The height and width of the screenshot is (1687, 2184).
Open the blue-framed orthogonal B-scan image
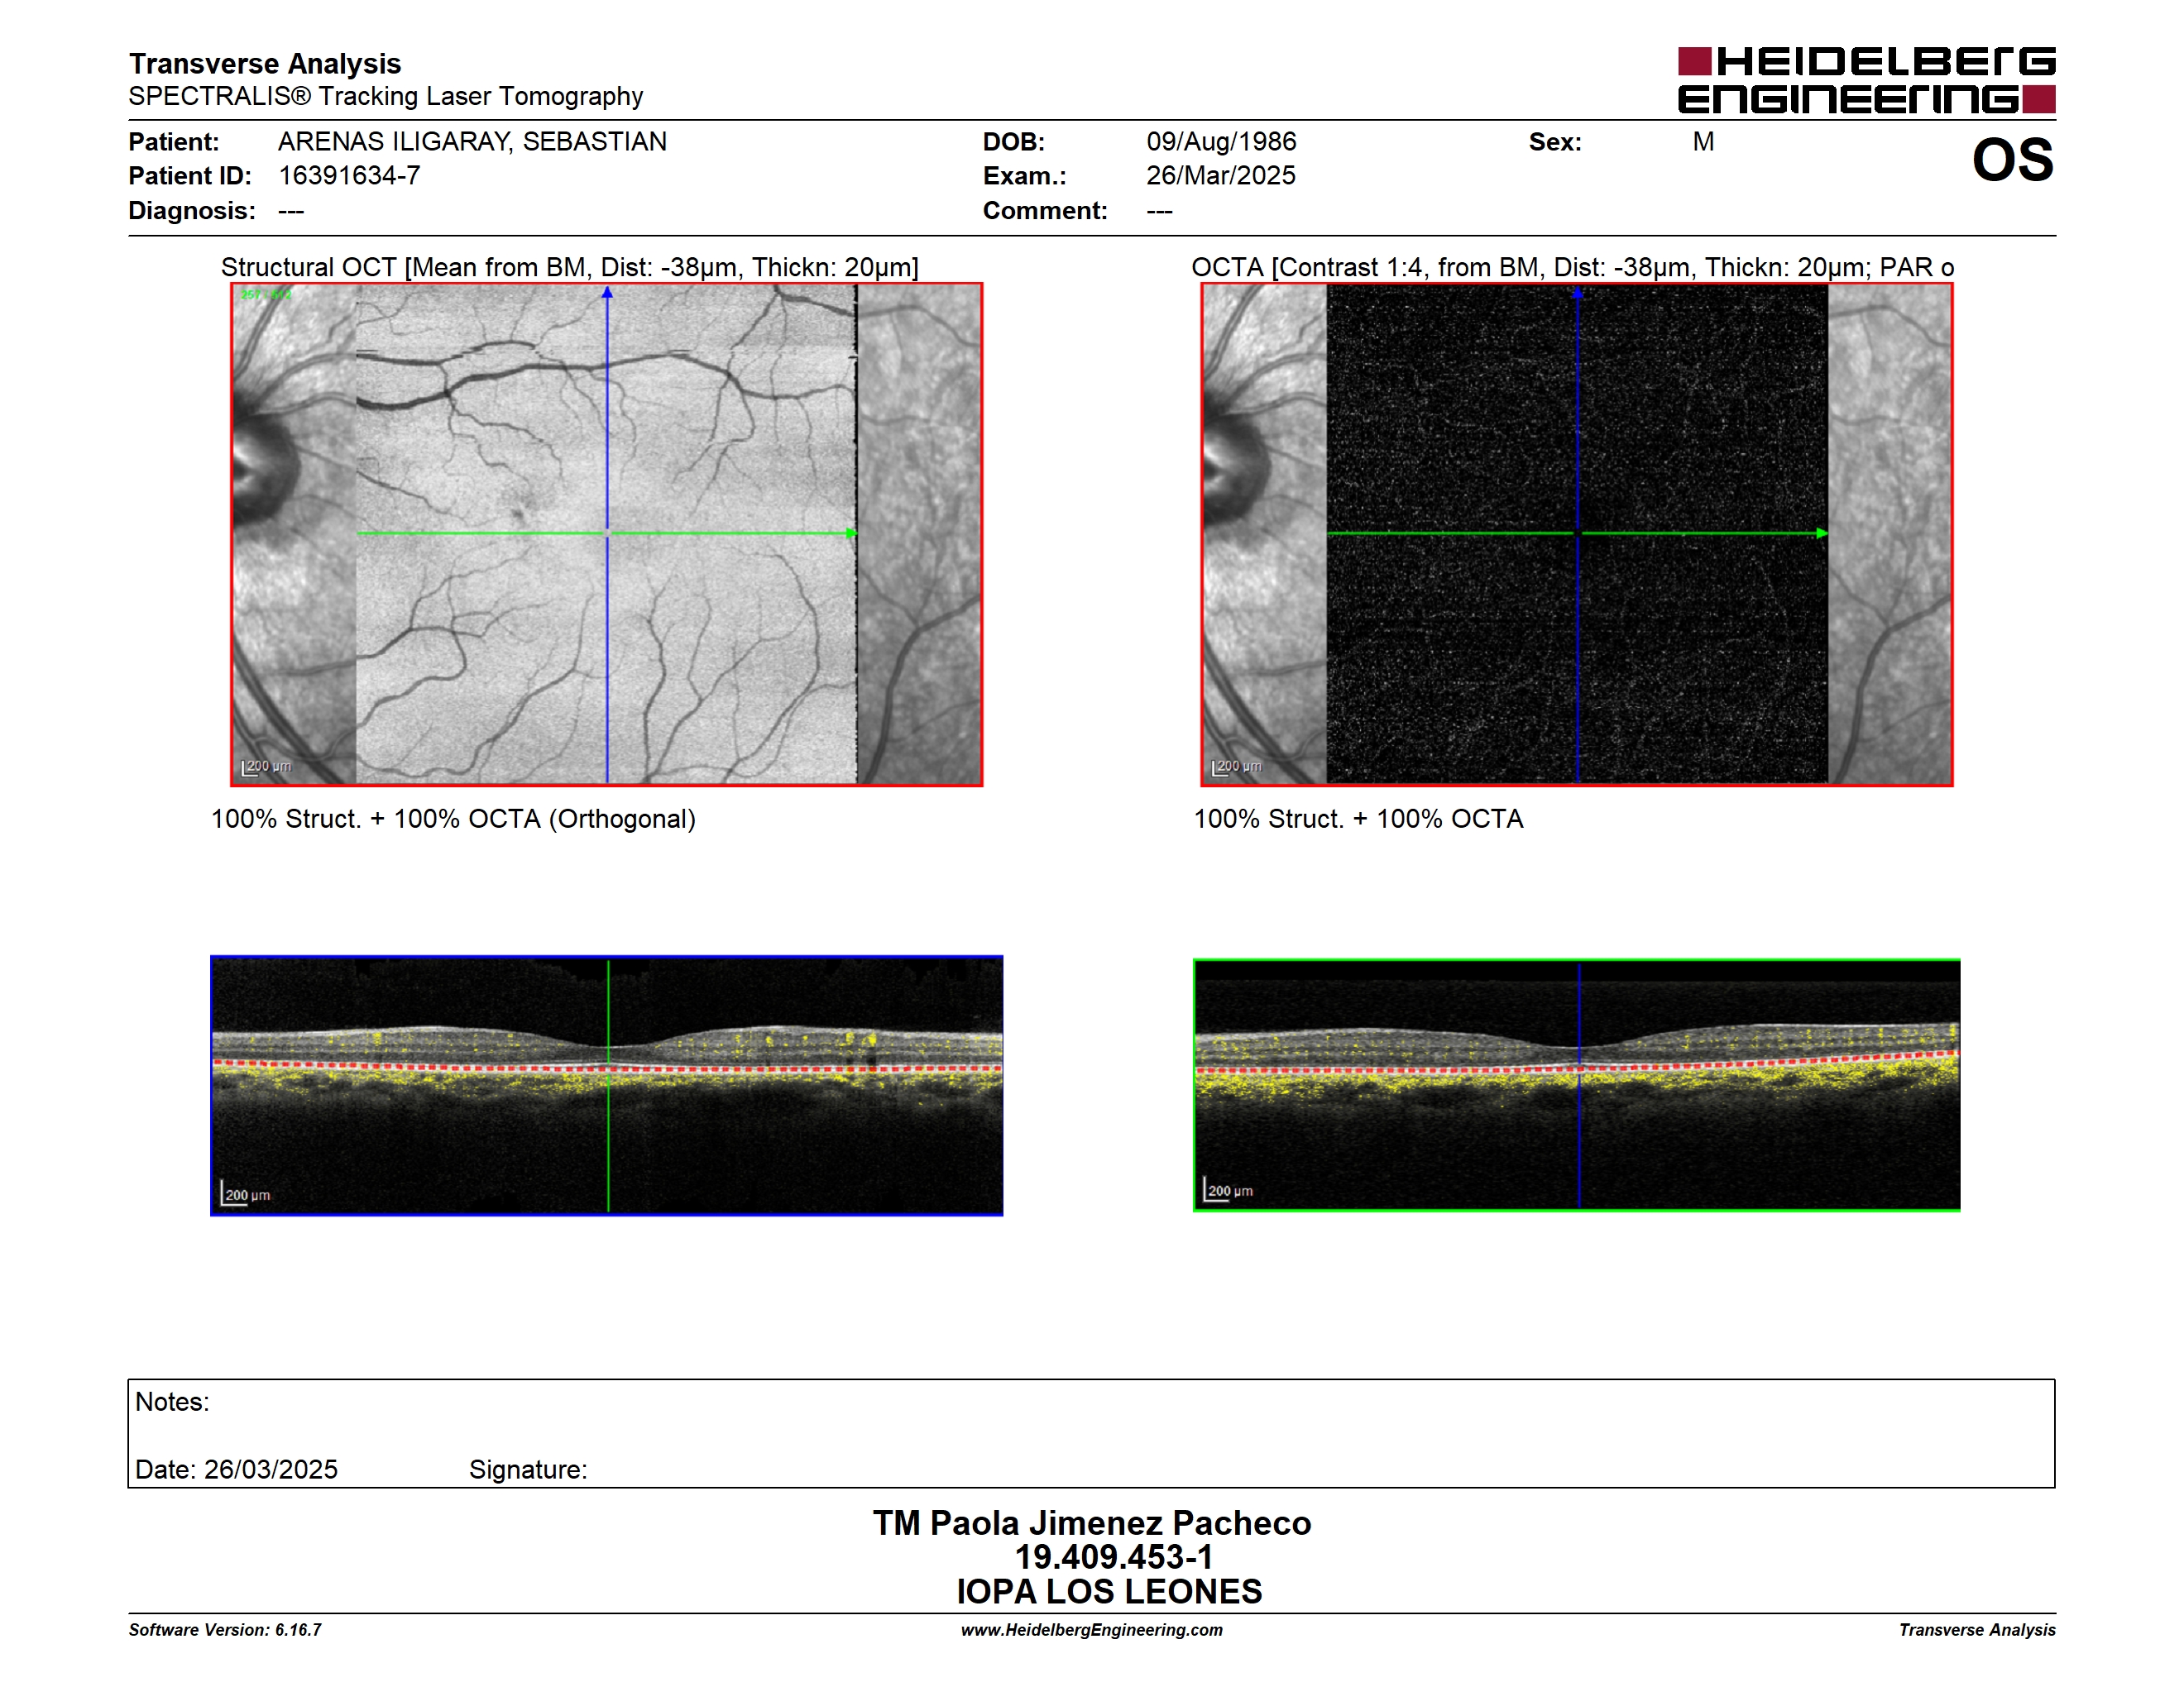point(606,1085)
